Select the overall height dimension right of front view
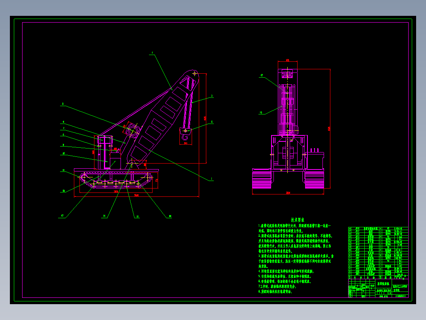 [329, 128]
